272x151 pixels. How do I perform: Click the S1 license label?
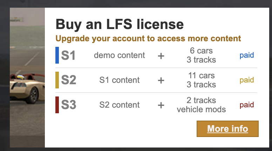point(68,55)
